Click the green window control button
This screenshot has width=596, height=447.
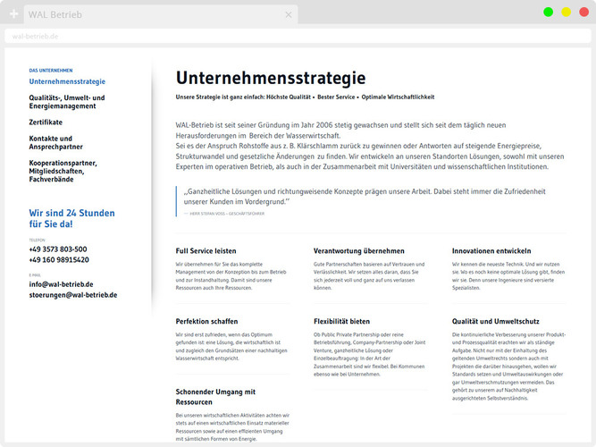[x=548, y=13]
